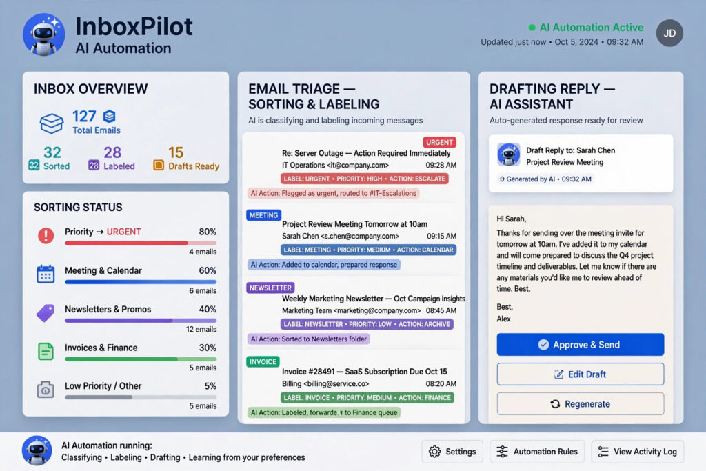Click sender 'Billing <billing@service.co>'

(325, 383)
